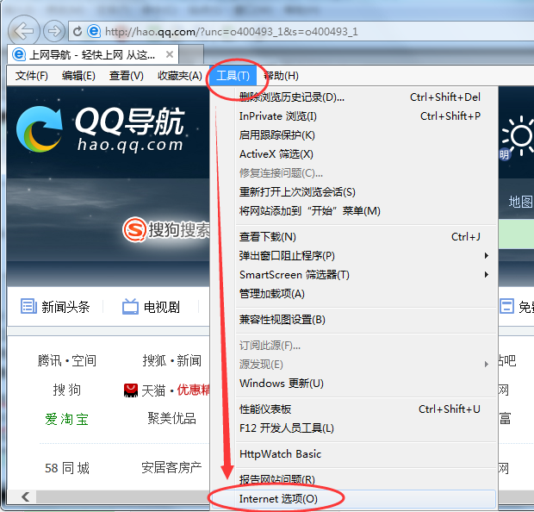Click the 新闻头条 newspaper icon
Screen dimensions: 534x512
pos(28,307)
